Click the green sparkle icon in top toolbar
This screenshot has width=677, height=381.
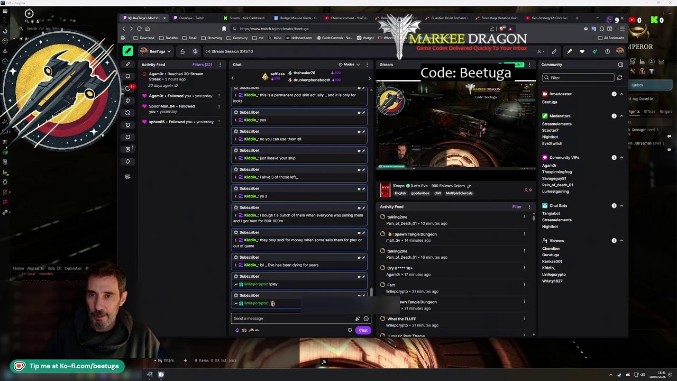pos(594,51)
